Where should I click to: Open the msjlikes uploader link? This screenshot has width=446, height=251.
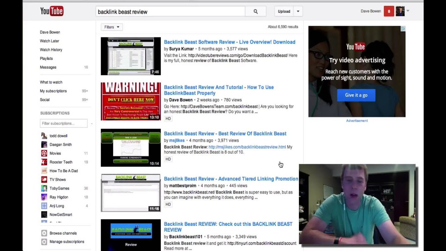coord(177,140)
